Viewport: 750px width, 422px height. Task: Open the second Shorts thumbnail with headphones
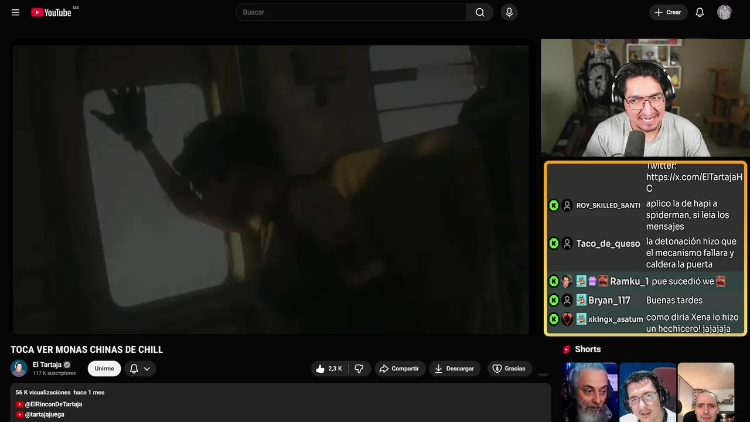pyautogui.click(x=647, y=392)
